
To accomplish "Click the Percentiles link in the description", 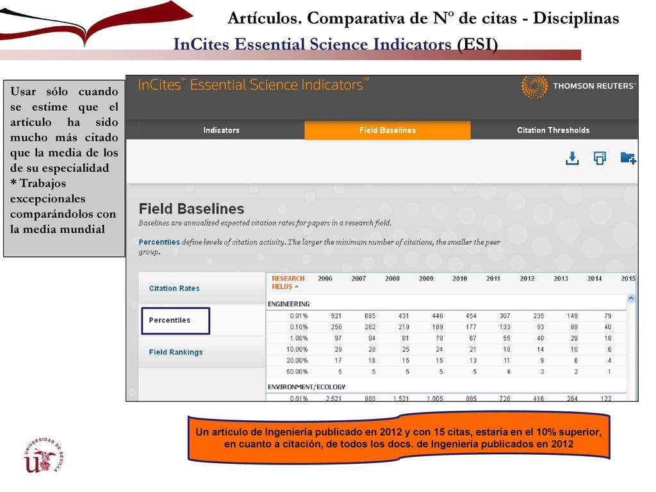I will [x=159, y=242].
